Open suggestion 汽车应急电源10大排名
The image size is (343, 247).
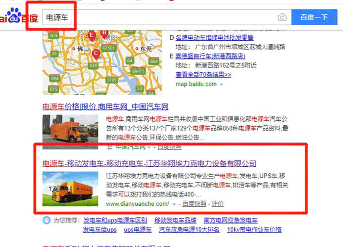pyautogui.click(x=189, y=230)
